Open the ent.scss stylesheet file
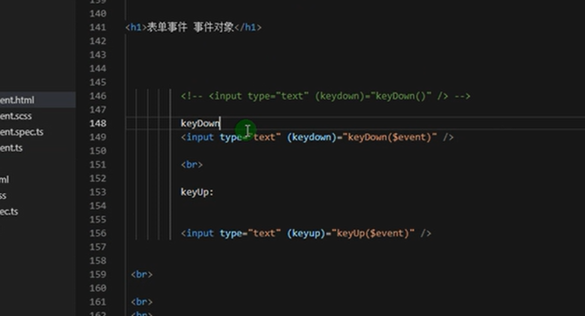Screen dimensions: 585x316 (15, 116)
